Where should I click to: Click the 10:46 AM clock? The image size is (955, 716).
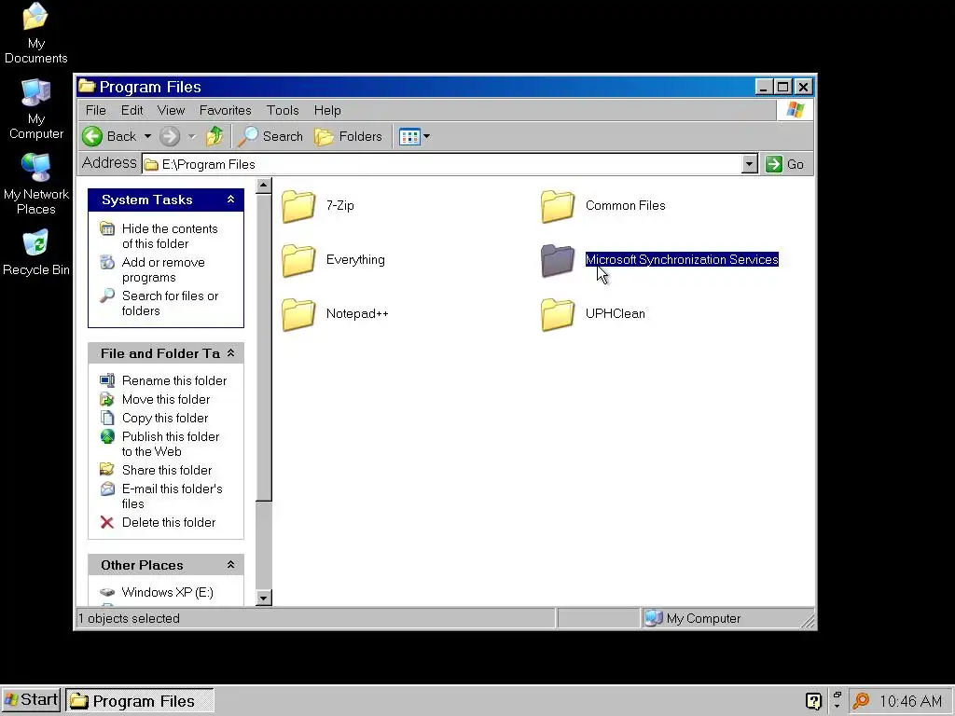910,701
